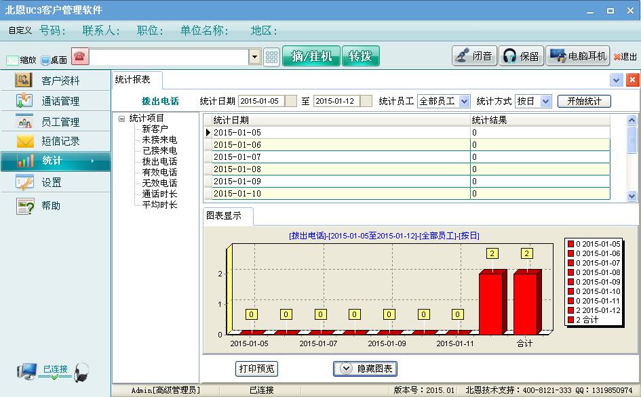Open 通话管理 call management section
The image size is (641, 397).
tap(56, 101)
